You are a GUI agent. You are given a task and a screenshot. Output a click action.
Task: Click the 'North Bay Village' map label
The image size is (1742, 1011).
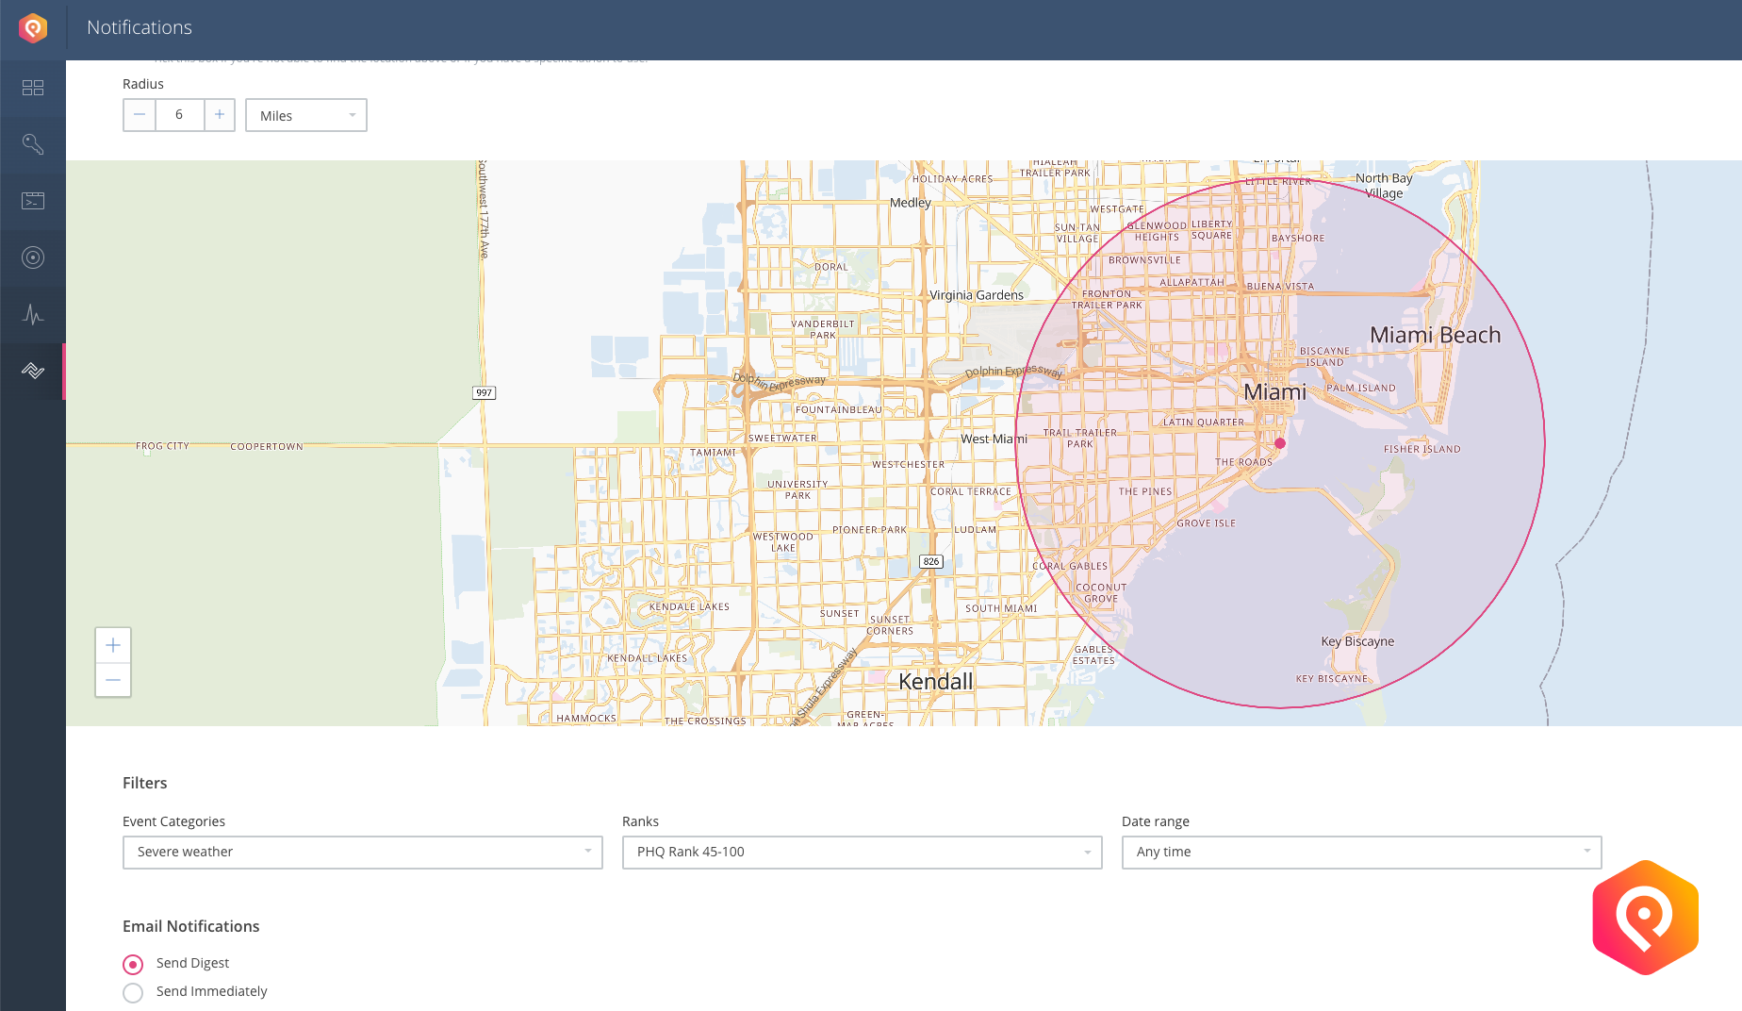(x=1384, y=186)
